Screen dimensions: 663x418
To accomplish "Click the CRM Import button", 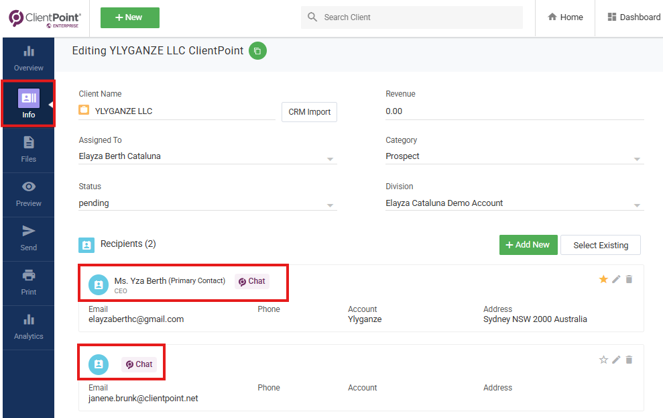I will [310, 112].
